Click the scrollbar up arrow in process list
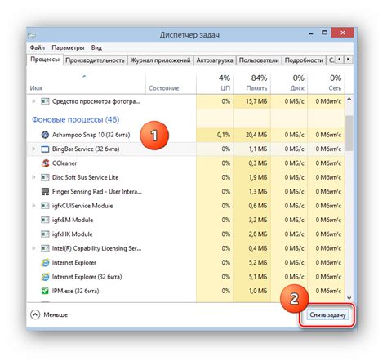387x361 pixels. click(x=349, y=100)
